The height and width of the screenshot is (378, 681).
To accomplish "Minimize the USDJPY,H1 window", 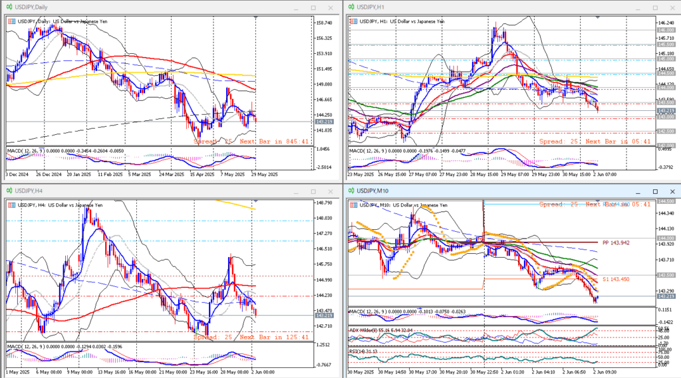I will tap(638, 8).
